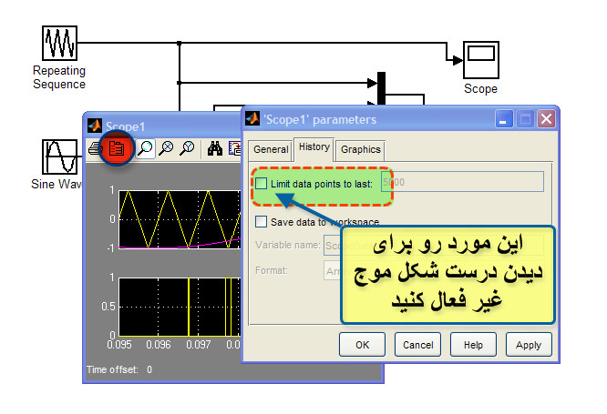The height and width of the screenshot is (414, 607).
Task: Select the zoom X-axis tool
Action: 166,148
